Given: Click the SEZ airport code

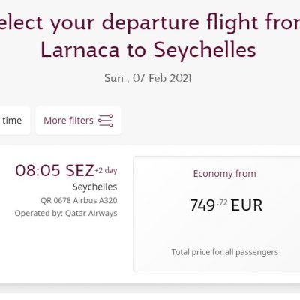Looking at the screenshot, I should 79,170.
